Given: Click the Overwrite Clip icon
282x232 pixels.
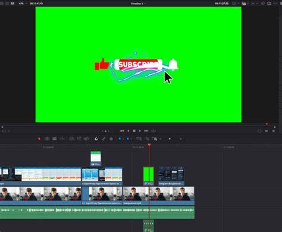Looking at the screenshot, I should [79, 139].
